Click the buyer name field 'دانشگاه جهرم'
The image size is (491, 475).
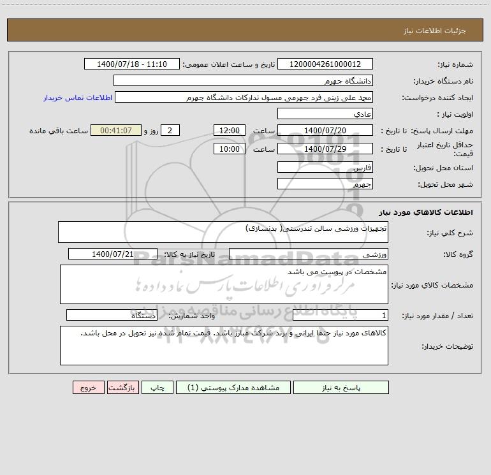tap(243, 80)
